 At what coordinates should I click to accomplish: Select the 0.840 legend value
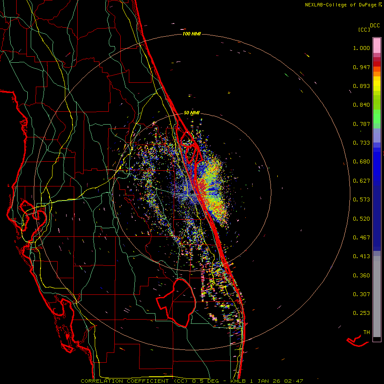(361, 105)
